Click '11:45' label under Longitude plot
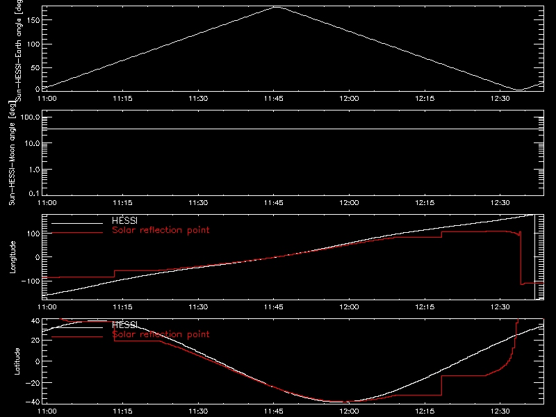The image size is (556, 417). click(274, 306)
